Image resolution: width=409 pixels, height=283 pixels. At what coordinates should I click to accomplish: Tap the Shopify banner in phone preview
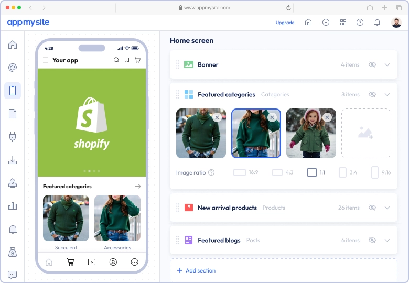tap(92, 123)
